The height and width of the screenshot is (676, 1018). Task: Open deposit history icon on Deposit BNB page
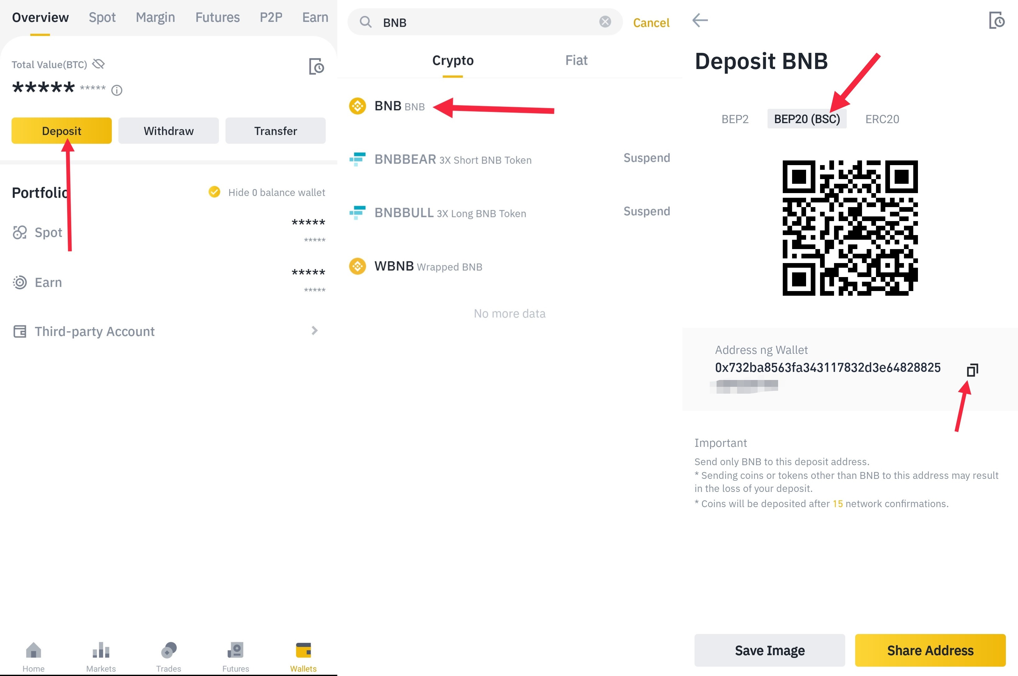point(996,20)
